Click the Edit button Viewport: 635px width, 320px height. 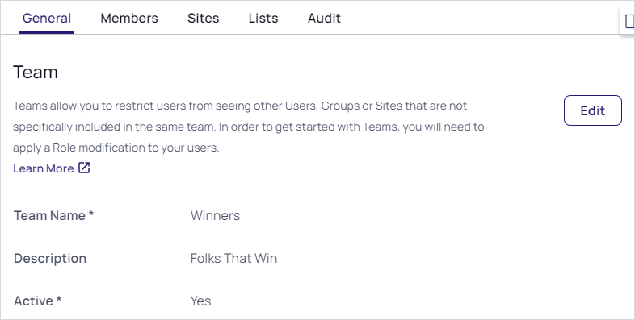(592, 110)
